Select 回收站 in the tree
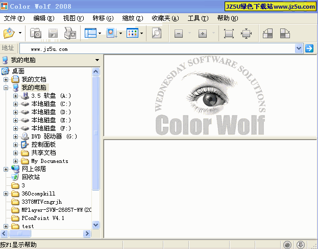The image size is (318, 249). coord(31,177)
